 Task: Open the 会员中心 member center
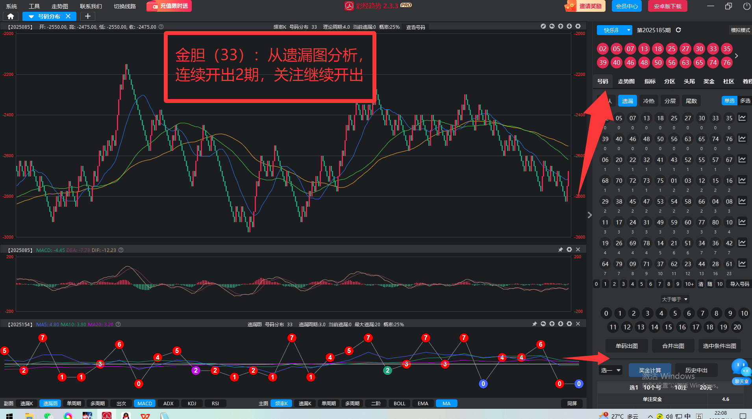[627, 6]
